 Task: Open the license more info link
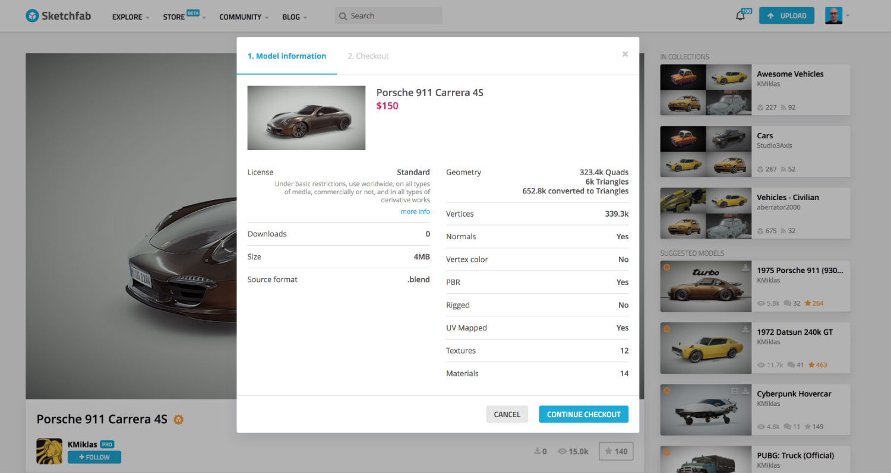pyautogui.click(x=415, y=211)
